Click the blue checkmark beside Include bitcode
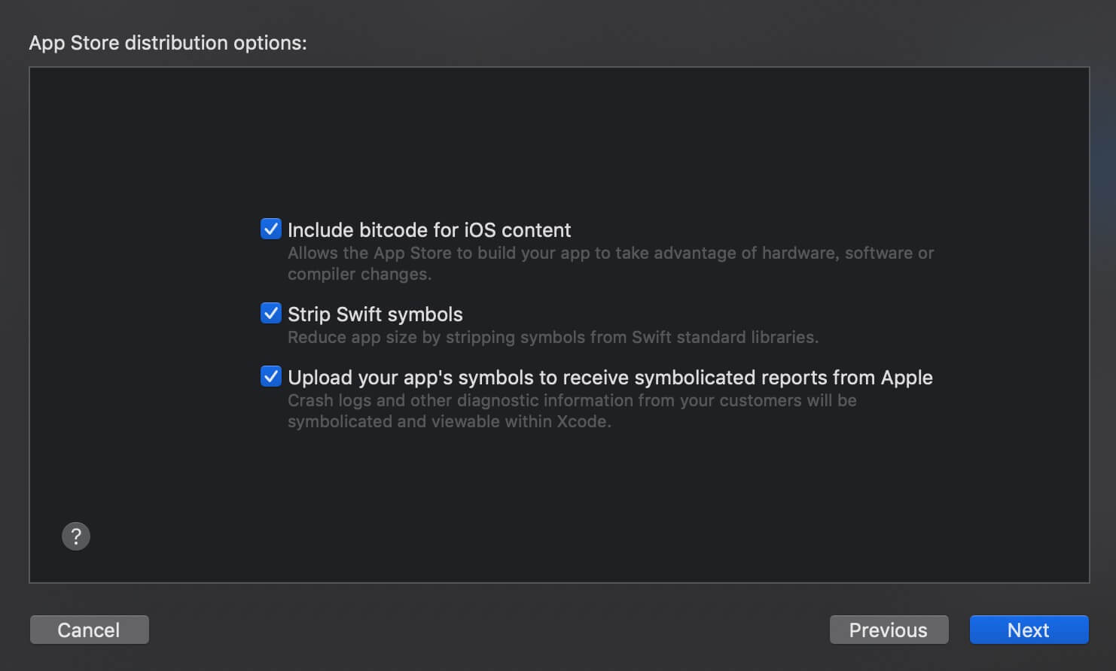Viewport: 1116px width, 671px height. pos(271,229)
